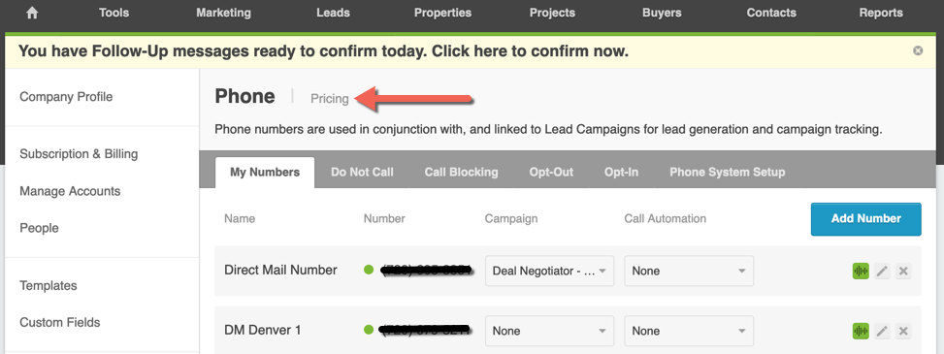This screenshot has width=944, height=354.
Task: Edit the Direct Mail Number entry
Action: 882,271
